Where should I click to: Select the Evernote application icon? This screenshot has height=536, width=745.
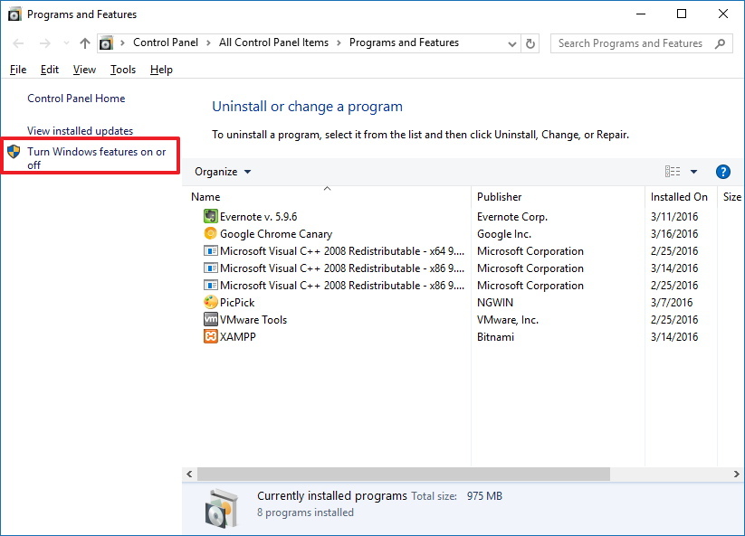click(x=209, y=216)
